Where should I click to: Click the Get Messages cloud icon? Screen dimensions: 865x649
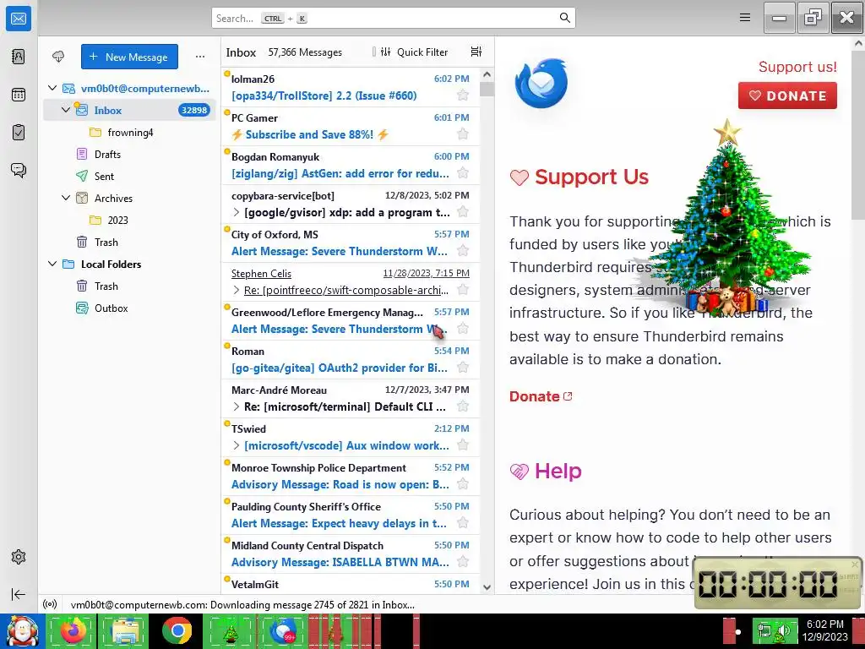[58, 57]
